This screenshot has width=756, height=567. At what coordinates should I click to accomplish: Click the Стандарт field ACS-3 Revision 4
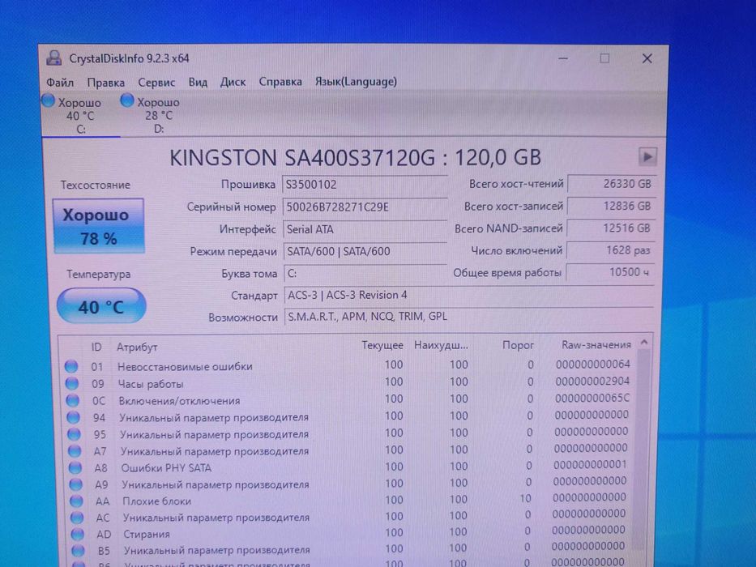click(468, 295)
